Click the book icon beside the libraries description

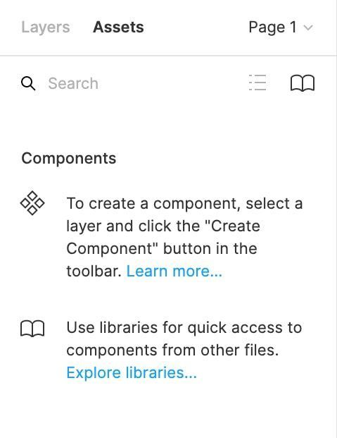tap(32, 329)
